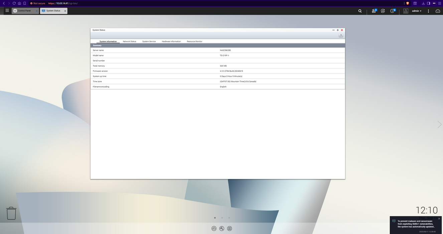Click the search magnifier icon
Image resolution: width=443 pixels, height=234 pixels.
(x=360, y=11)
